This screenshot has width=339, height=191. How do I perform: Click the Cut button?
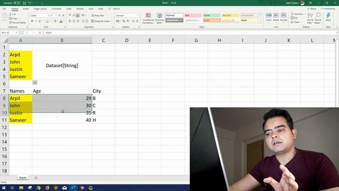(13, 14)
